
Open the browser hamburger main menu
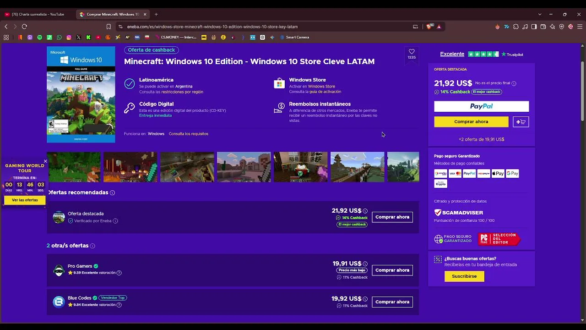point(580,27)
